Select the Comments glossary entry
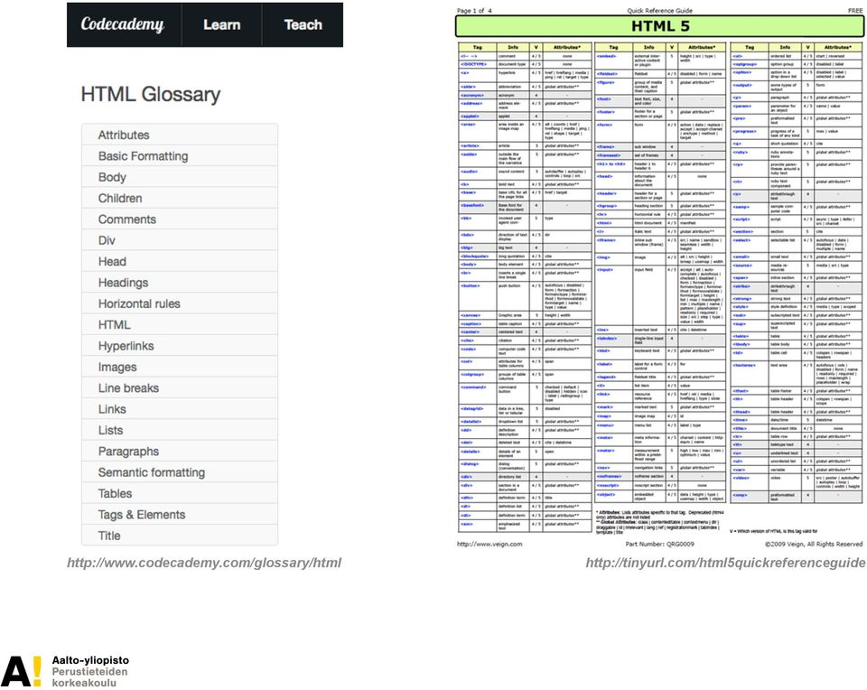 (180, 219)
